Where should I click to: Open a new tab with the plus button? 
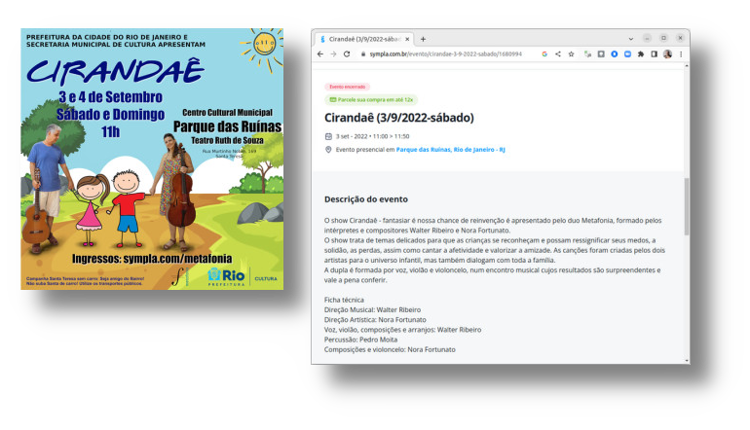[423, 39]
